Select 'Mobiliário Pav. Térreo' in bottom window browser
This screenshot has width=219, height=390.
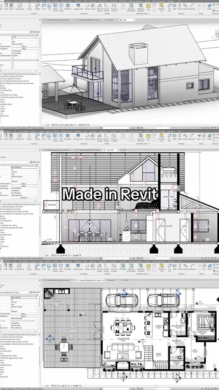(x=9, y=356)
